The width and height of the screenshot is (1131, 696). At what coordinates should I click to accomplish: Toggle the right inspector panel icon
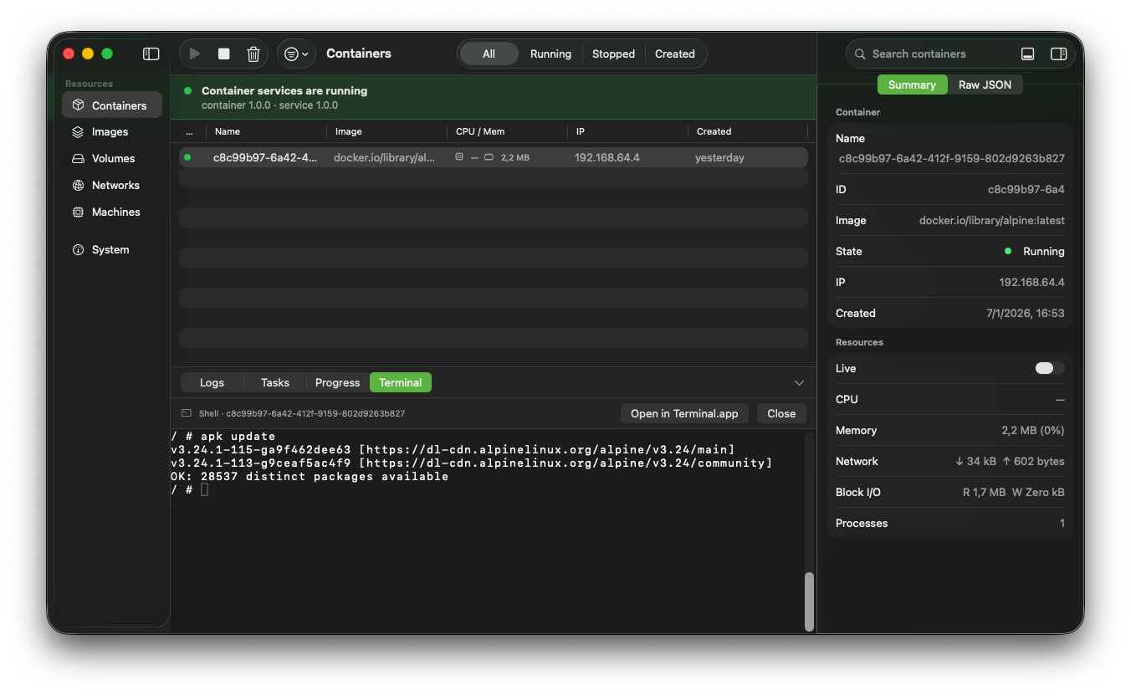point(1058,54)
